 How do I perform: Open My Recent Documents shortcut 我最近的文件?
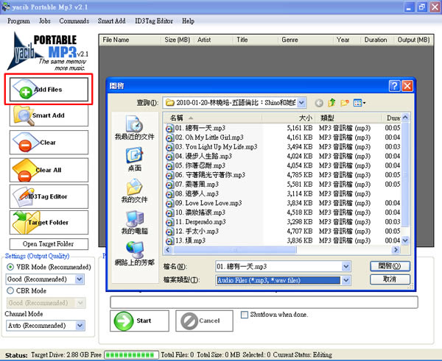pos(135,128)
